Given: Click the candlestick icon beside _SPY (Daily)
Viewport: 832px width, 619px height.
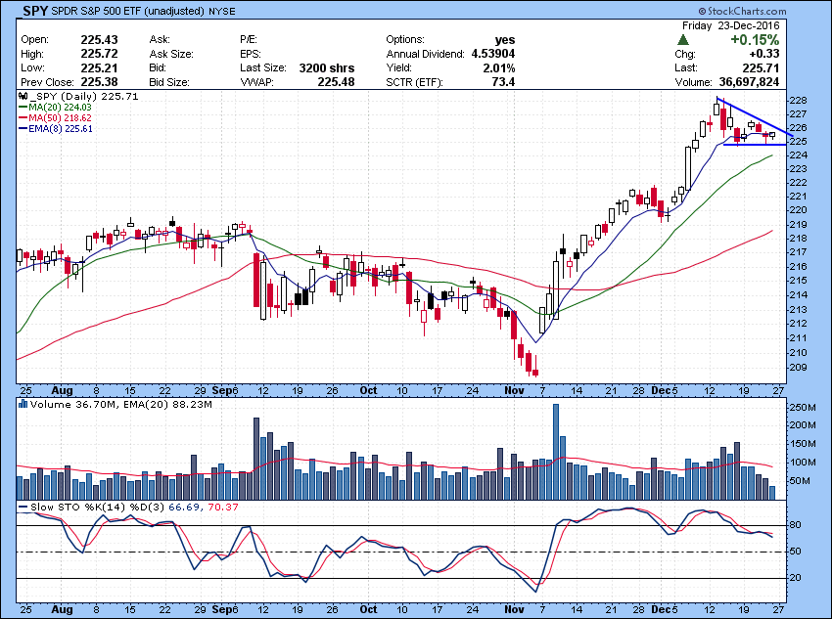Looking at the screenshot, I should tap(23, 97).
